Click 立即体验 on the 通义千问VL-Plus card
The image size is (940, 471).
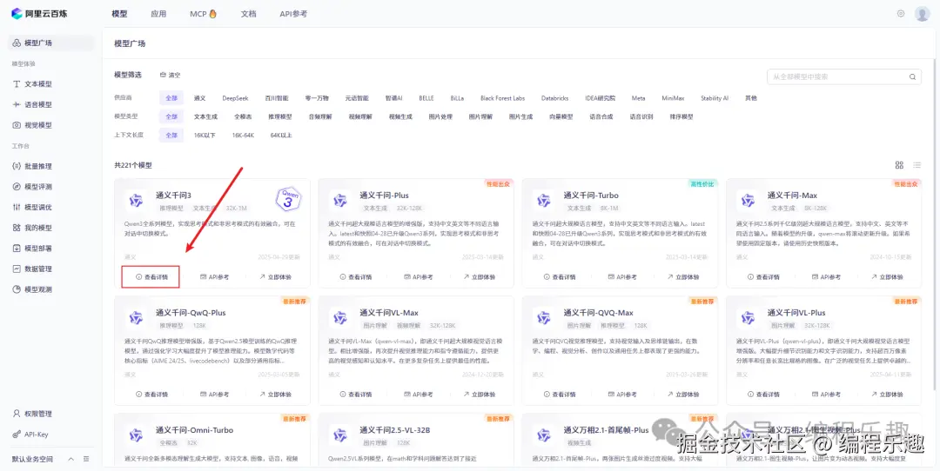(887, 395)
